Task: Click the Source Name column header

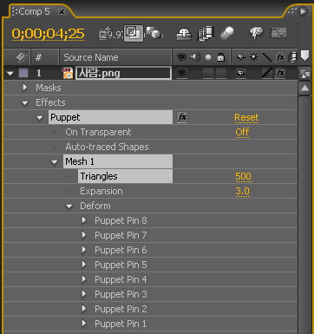Action: [x=115, y=57]
